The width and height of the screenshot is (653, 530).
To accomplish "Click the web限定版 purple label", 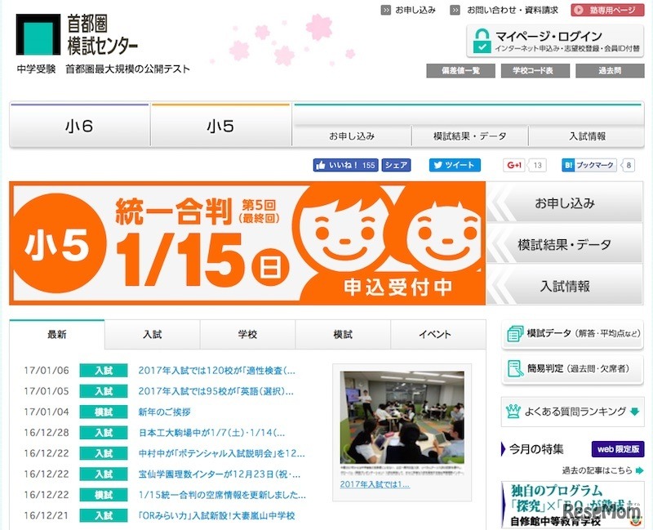I will [618, 448].
